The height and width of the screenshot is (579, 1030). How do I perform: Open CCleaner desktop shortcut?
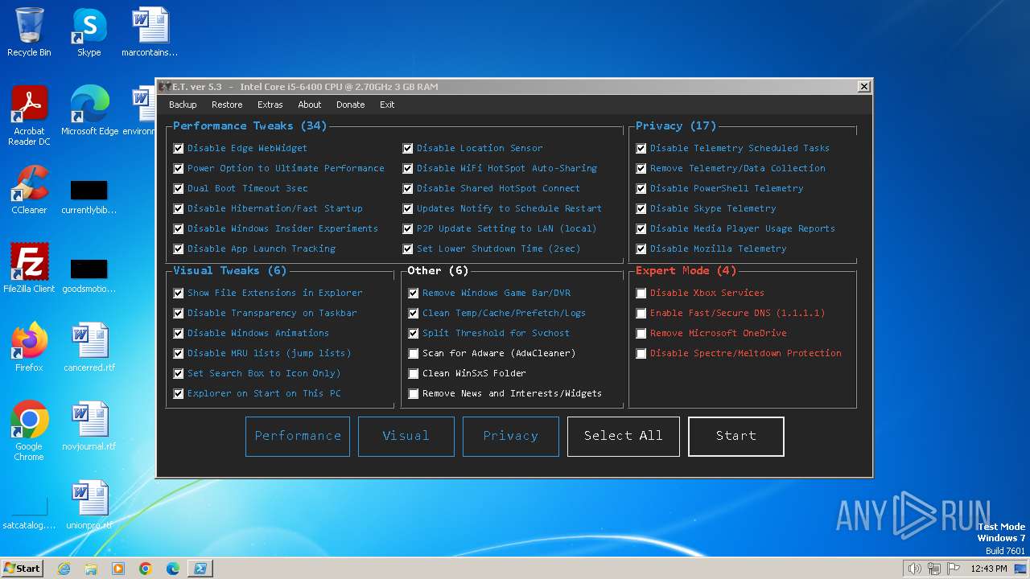click(29, 189)
